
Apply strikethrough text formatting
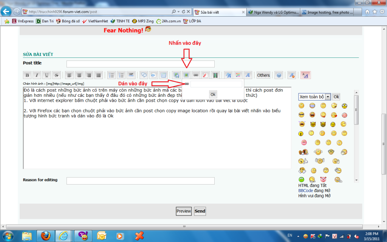[x=56, y=75]
